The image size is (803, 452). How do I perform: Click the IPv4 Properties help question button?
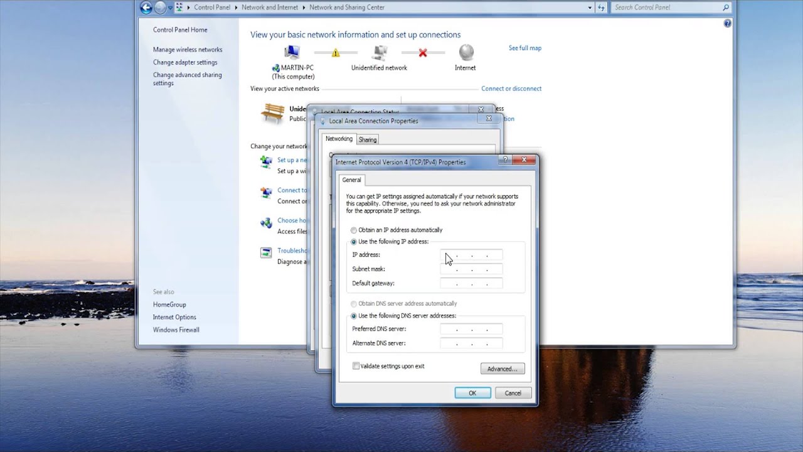505,161
